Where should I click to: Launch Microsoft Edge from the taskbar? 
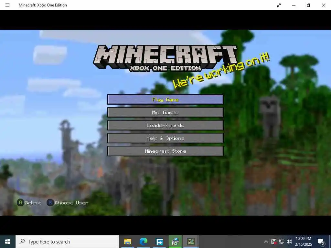(x=143, y=242)
